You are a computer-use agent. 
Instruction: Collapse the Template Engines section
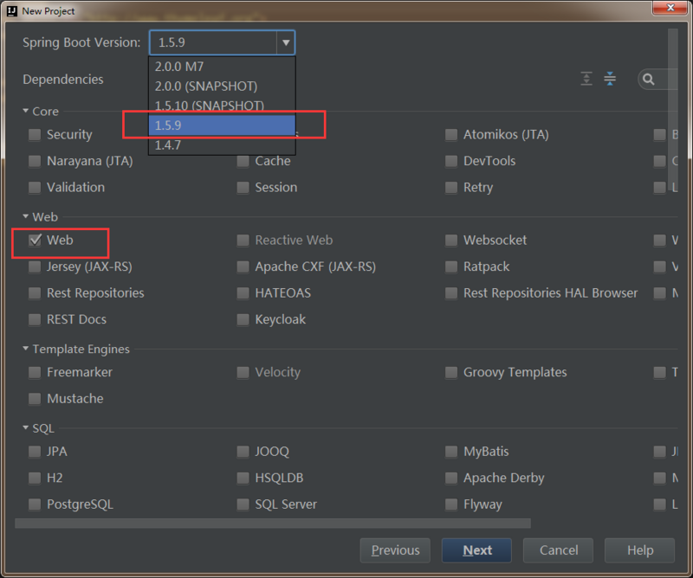26,349
